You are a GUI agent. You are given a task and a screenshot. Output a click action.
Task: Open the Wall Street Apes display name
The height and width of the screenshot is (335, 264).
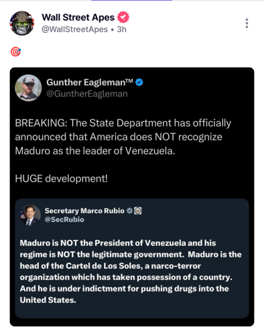point(78,17)
